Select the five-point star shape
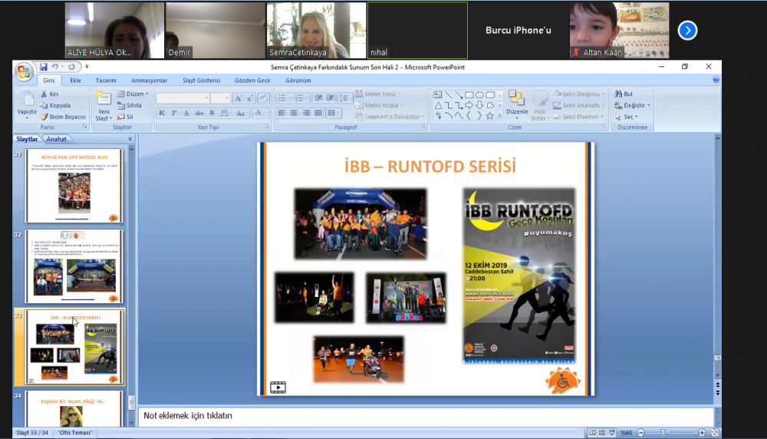 coord(489,116)
